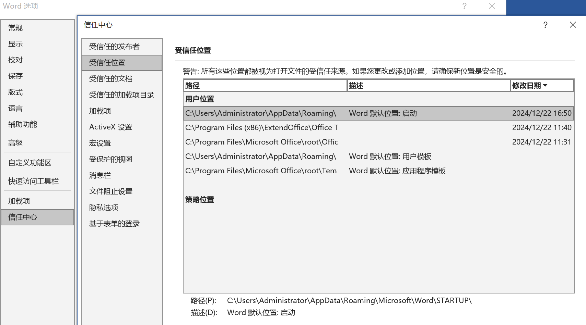Click the full STARTUP path text below list
586x325 pixels.
point(349,301)
